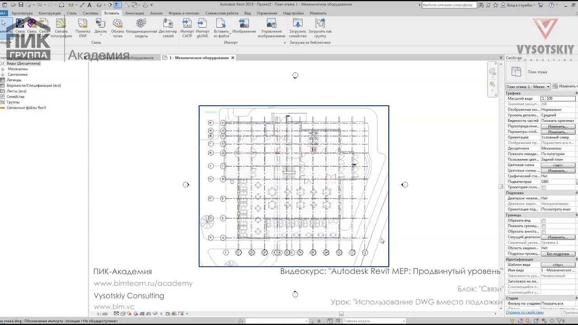Open the Аннотации ribbon tab
578x325 pixels.
pyautogui.click(x=135, y=13)
